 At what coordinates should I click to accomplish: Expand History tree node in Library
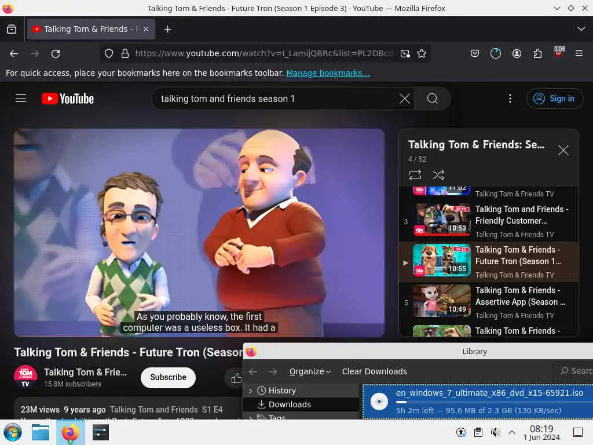click(x=250, y=391)
